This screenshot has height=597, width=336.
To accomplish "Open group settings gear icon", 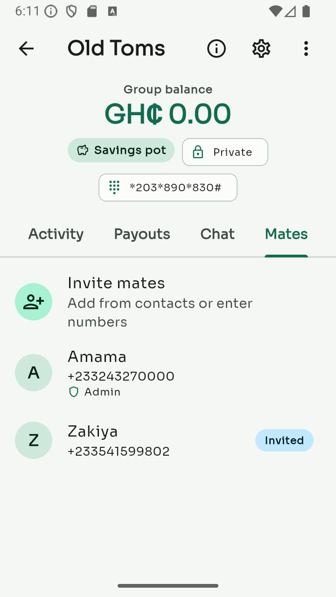I will 261,49.
